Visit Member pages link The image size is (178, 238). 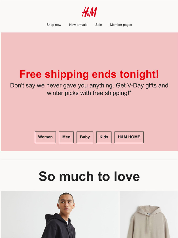pyautogui.click(x=121, y=25)
